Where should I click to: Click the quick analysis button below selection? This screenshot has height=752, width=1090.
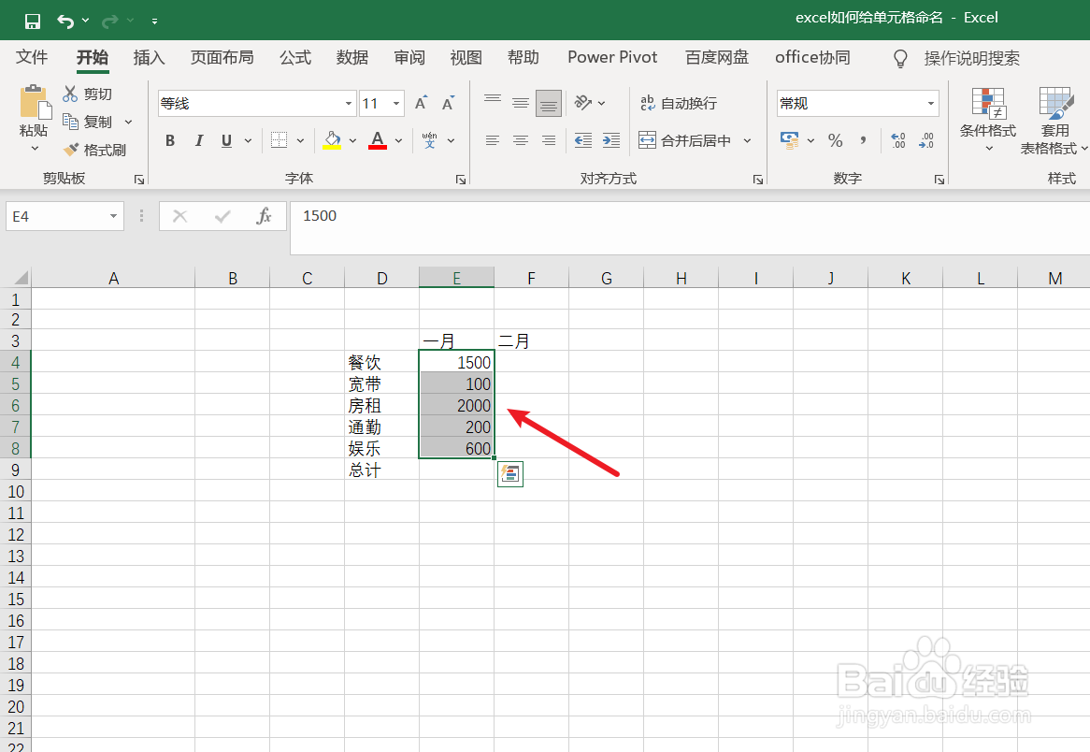(x=509, y=474)
